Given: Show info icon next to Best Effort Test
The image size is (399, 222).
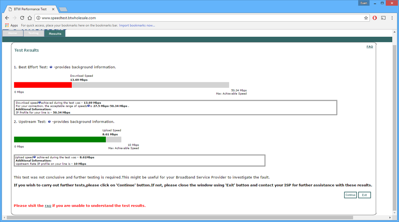Looking at the screenshot, I should click(x=51, y=67).
